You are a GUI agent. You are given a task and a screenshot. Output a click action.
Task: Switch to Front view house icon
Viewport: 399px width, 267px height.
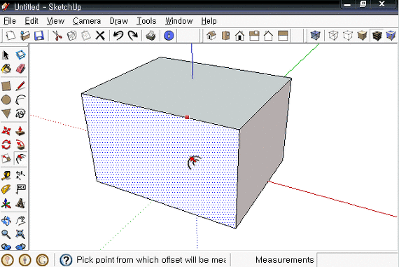click(239, 36)
